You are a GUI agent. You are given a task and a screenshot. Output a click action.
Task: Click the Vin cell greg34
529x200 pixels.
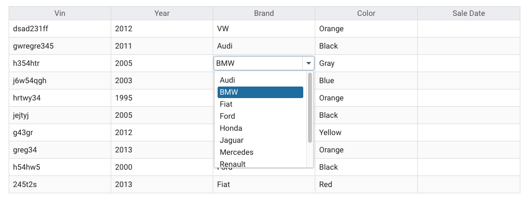[60, 150]
